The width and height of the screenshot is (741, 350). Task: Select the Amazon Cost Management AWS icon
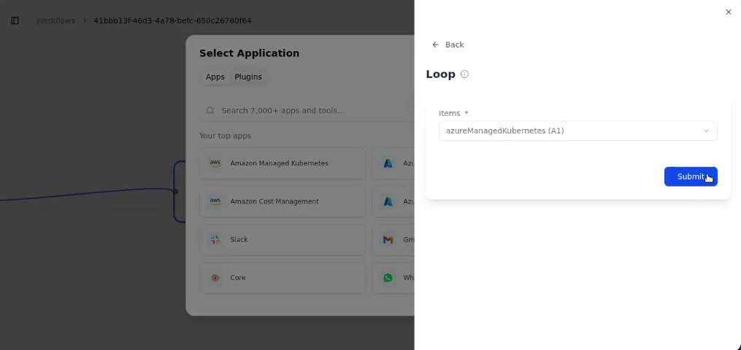(215, 201)
